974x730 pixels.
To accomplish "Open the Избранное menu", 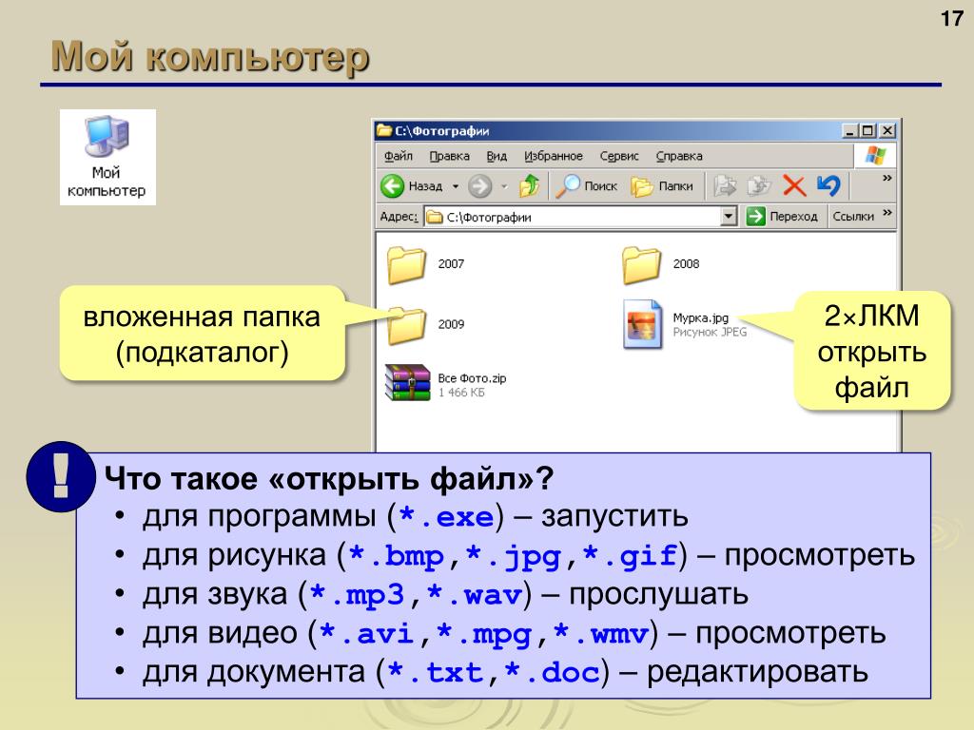I will point(553,156).
